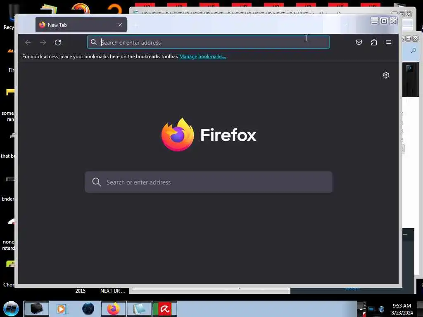Select desktop item labeled 2015
Screen dimensions: 423x317
[x=81, y=291]
